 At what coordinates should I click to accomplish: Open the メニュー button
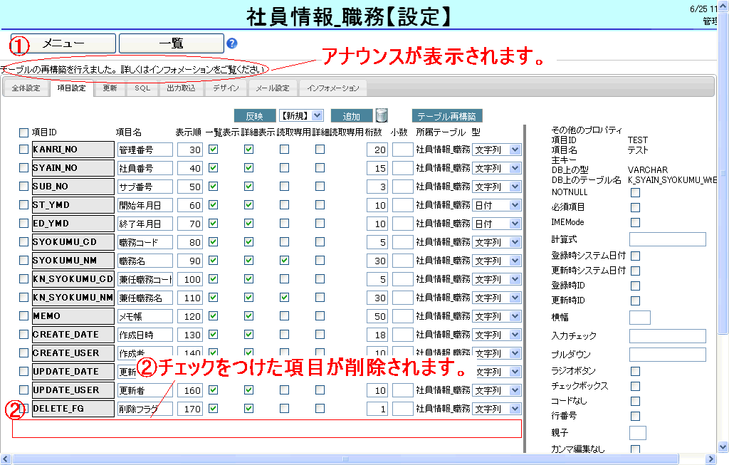pos(63,43)
